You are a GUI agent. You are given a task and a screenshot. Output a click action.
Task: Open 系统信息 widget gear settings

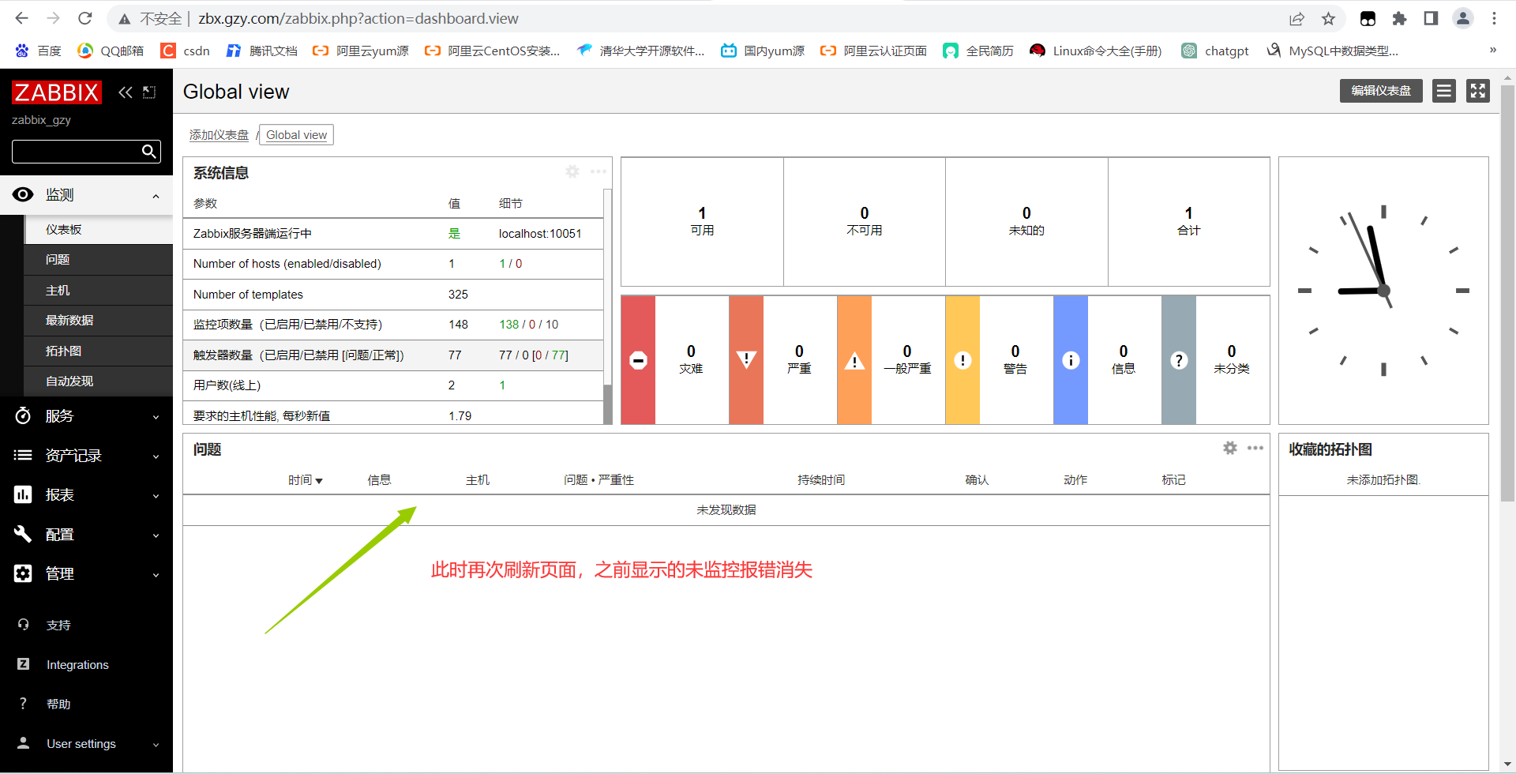coord(572,171)
